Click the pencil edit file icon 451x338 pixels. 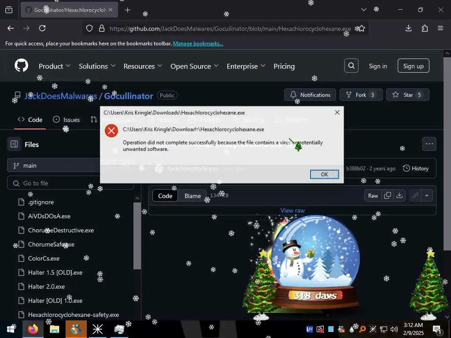415,196
